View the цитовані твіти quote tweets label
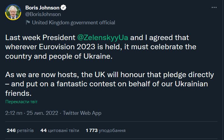The width and height of the screenshot is (224, 140). [64, 130]
